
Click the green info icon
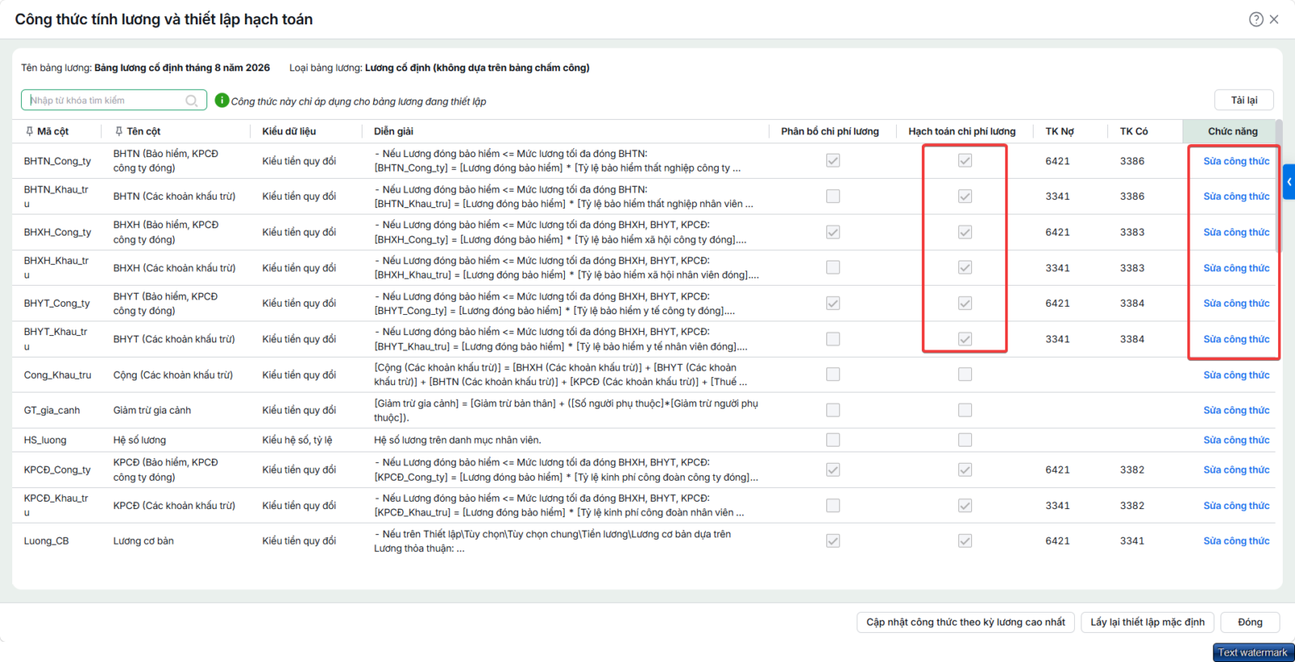222,100
